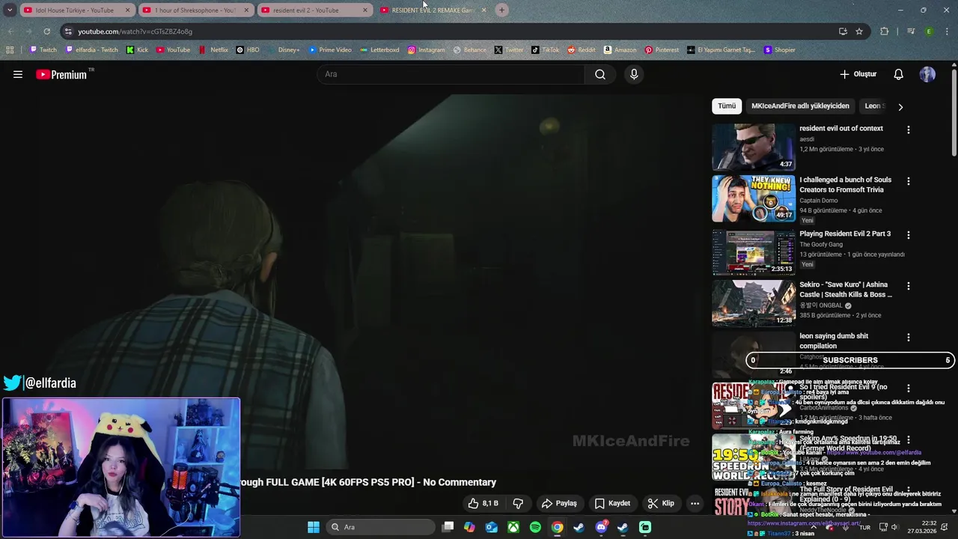Image resolution: width=958 pixels, height=539 pixels.
Task: Open the YouTube guide hamburger menu
Action: [18, 74]
